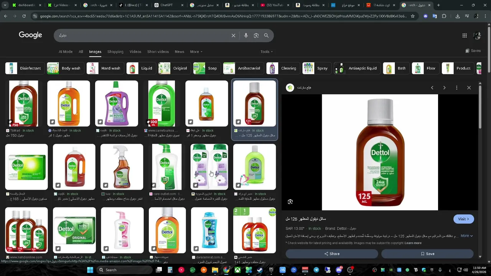The image size is (491, 276).
Task: Open Google Lens image search icon
Action: coord(256,35)
